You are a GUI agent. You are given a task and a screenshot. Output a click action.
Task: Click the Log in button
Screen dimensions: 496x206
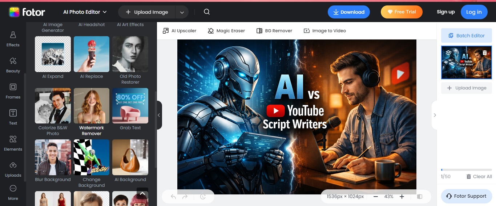[474, 12]
